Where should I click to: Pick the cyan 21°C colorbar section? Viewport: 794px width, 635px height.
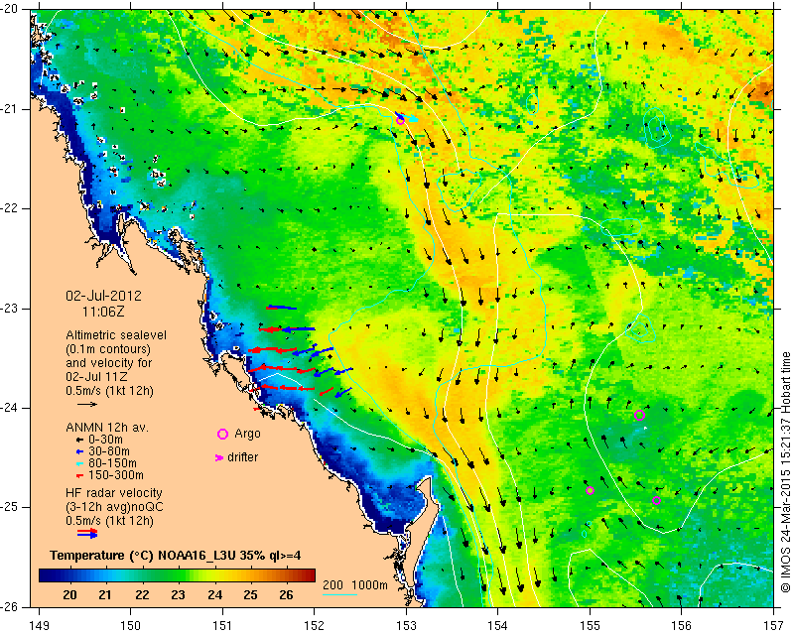click(105, 575)
